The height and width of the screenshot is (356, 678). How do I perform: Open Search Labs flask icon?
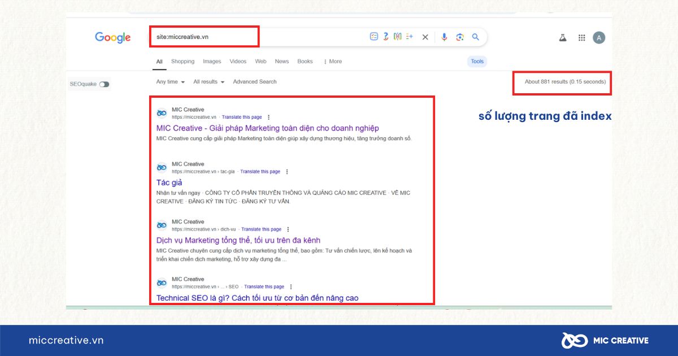pos(563,37)
